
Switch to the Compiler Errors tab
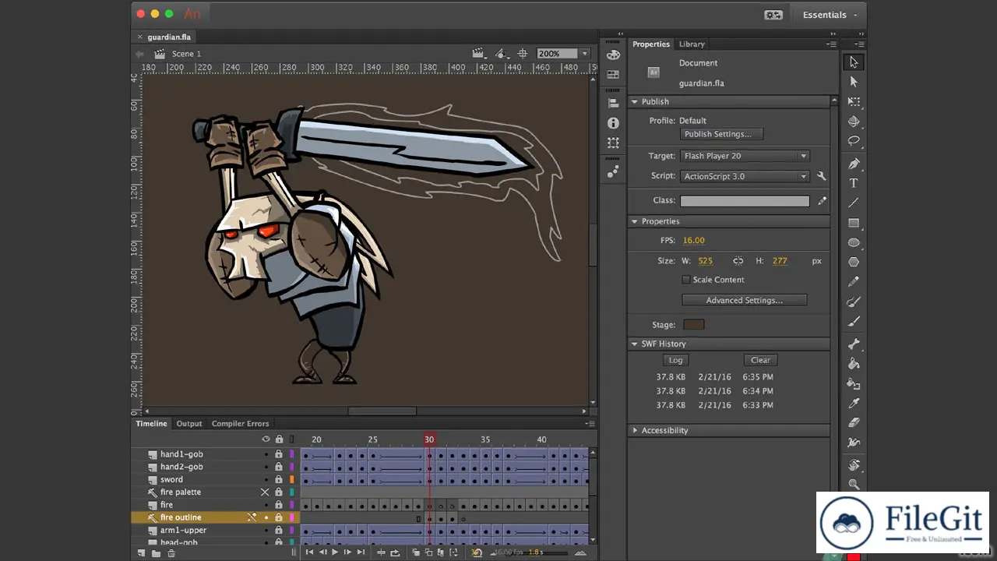(240, 424)
